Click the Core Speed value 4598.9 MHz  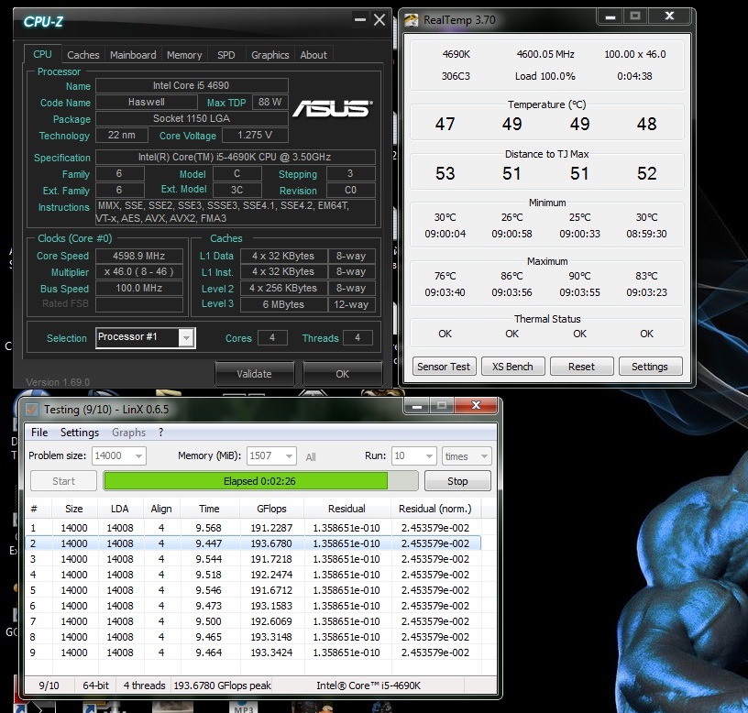tap(138, 256)
